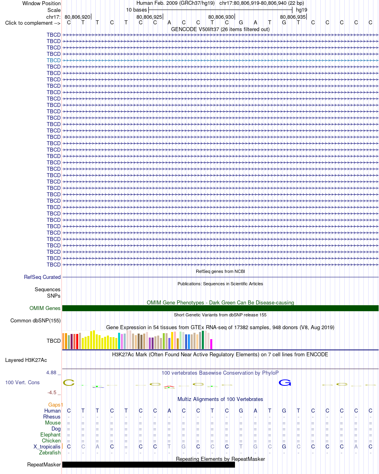Click the chr17:80,806,919-80,806,940 position text
The image size is (379, 474).
coord(262,3)
